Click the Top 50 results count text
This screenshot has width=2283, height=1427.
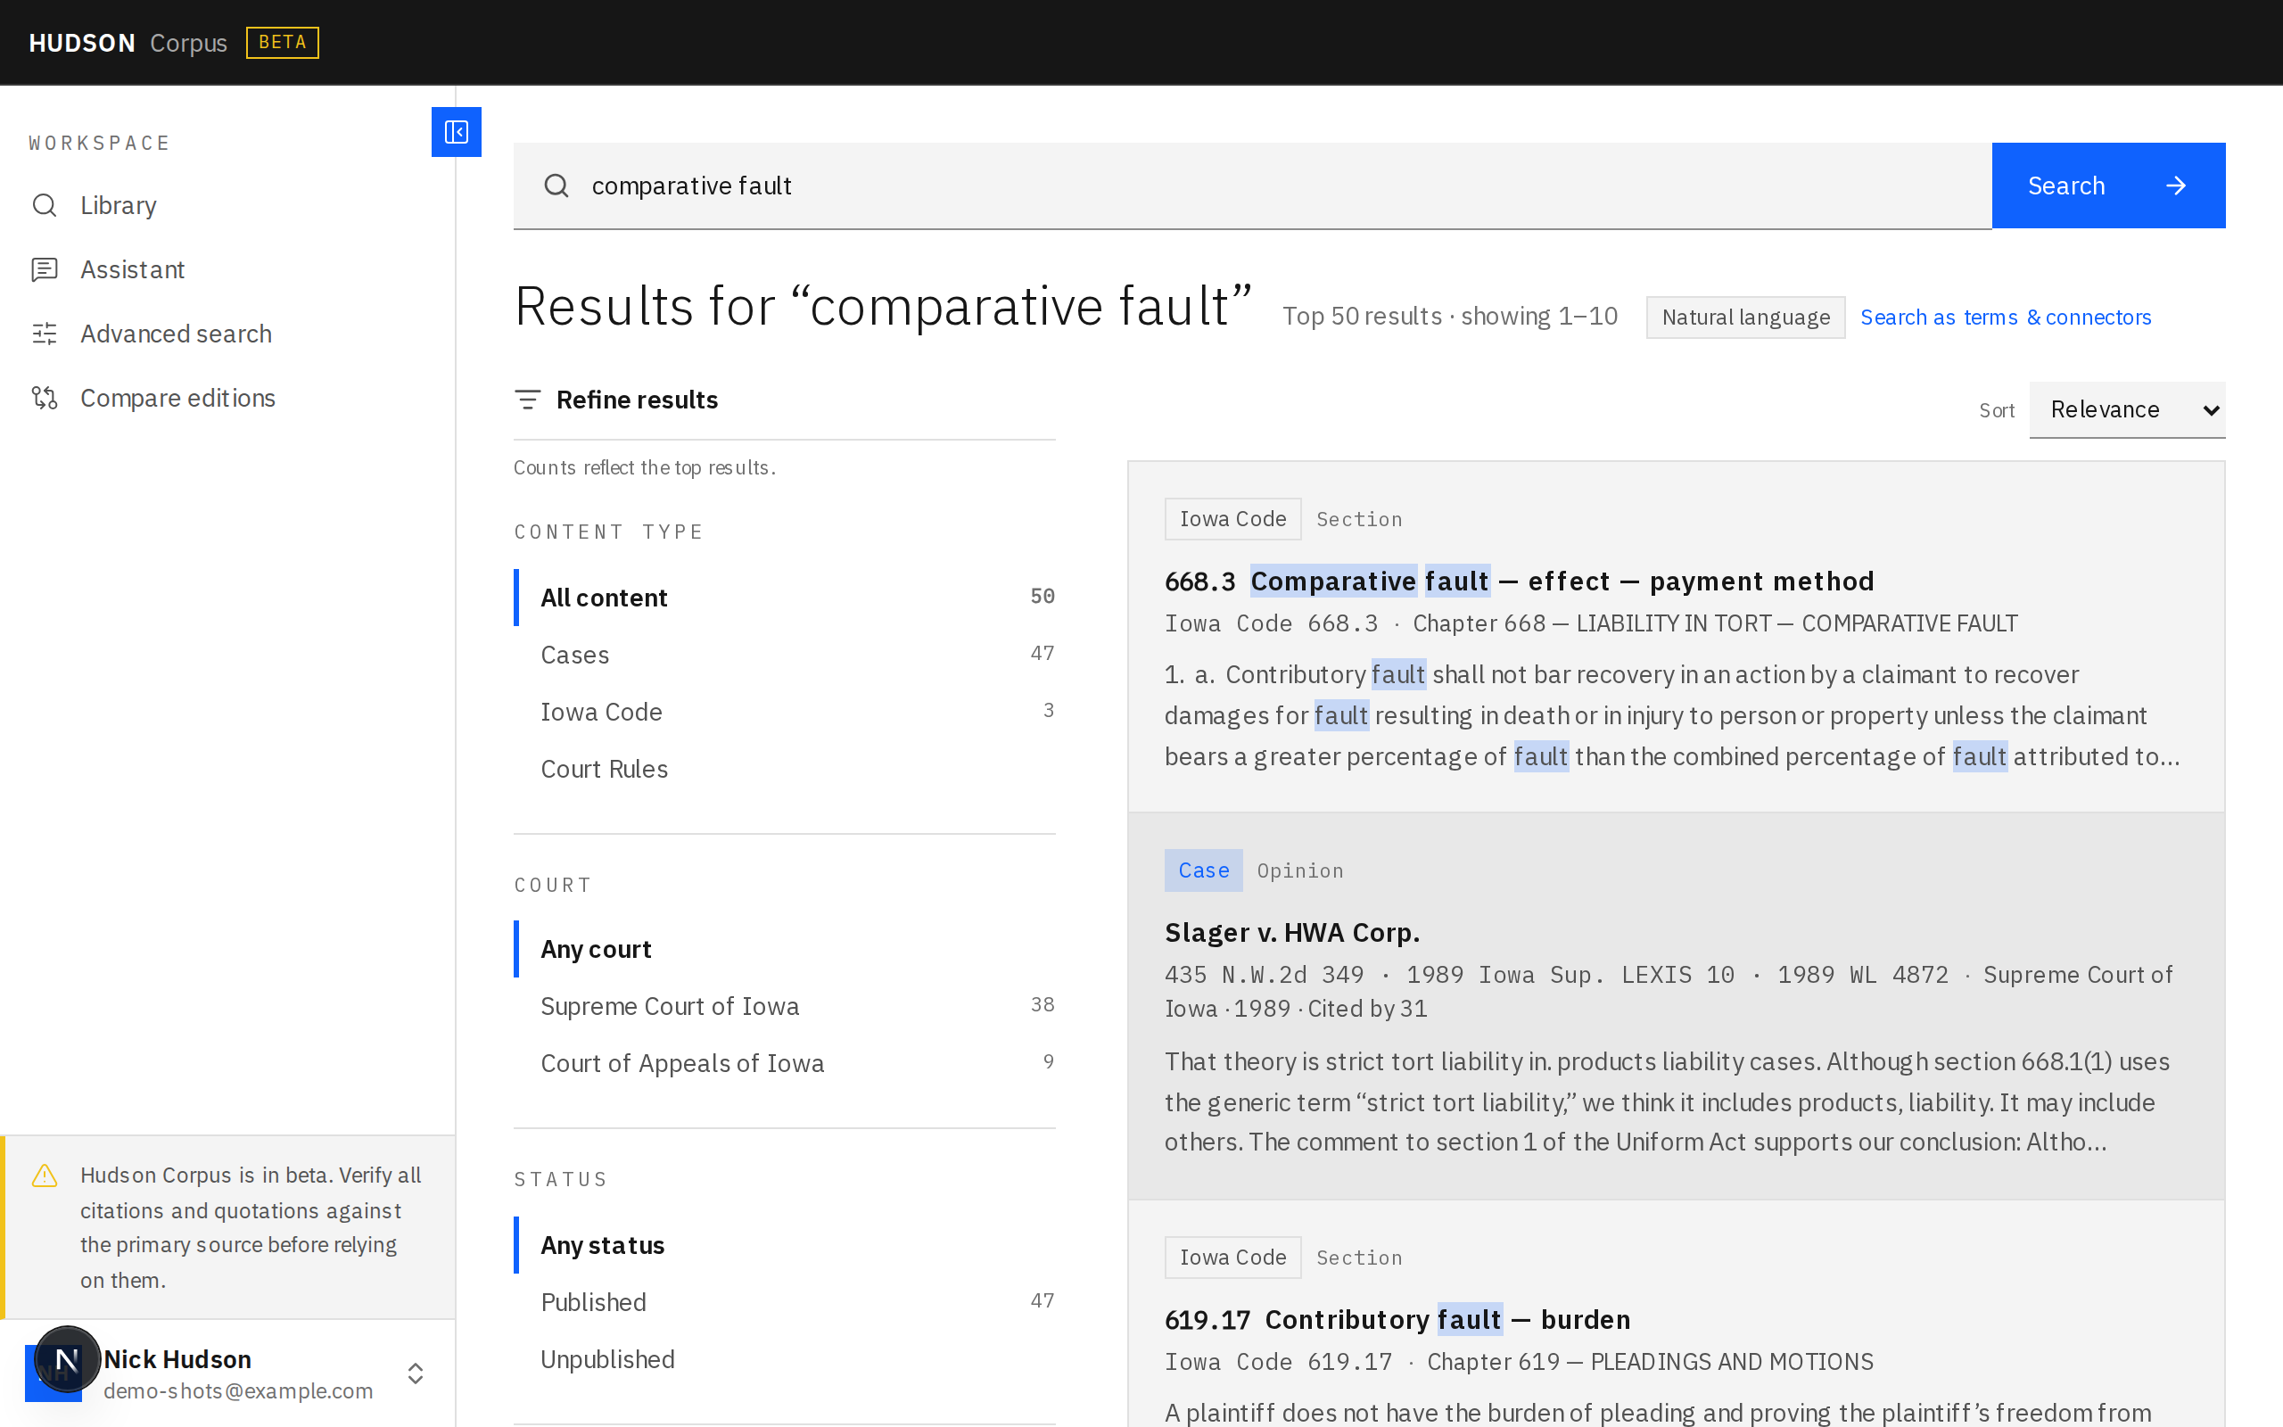[x=1450, y=316]
